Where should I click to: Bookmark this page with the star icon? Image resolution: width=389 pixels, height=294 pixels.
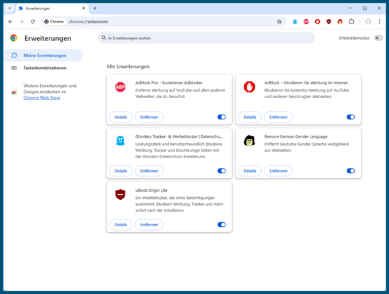(x=279, y=22)
